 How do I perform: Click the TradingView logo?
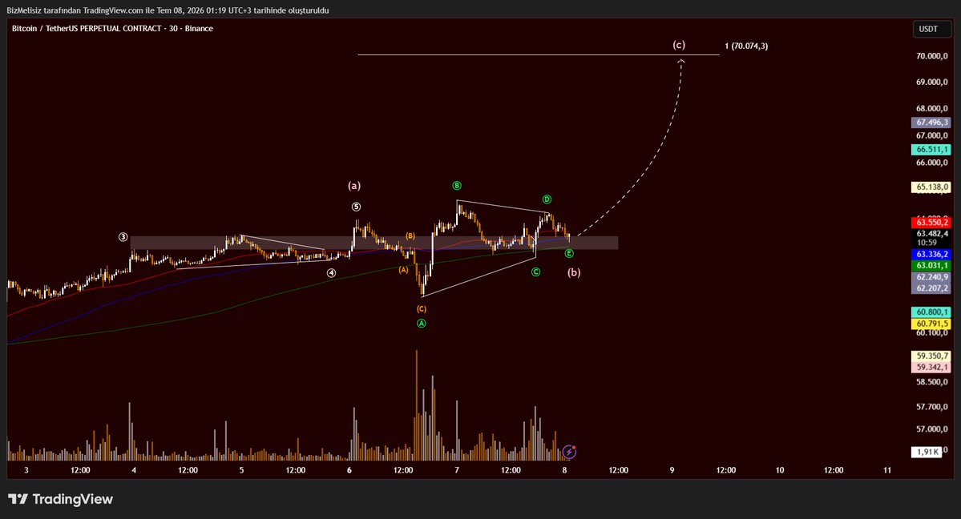60,499
